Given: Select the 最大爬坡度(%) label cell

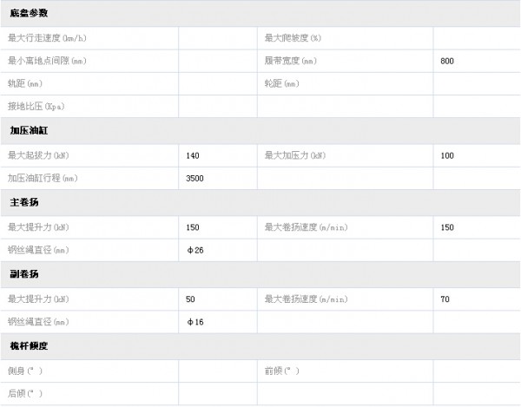Looking at the screenshot, I should (293, 38).
